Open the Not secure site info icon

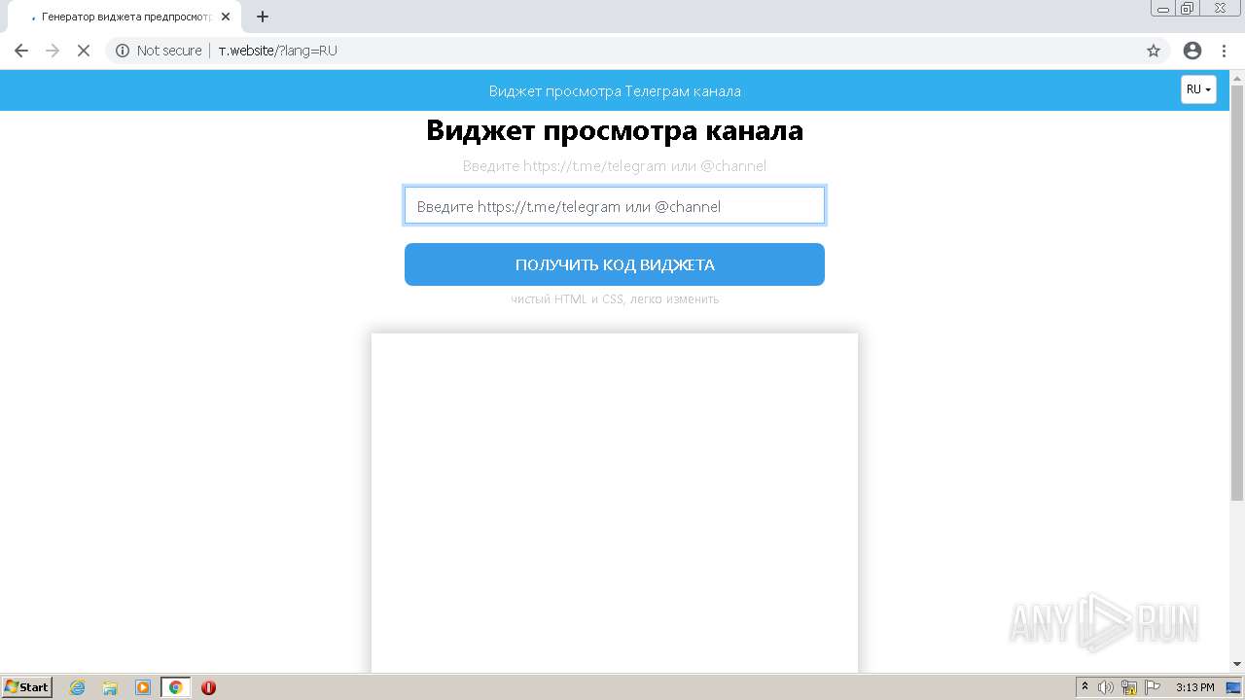coord(123,51)
